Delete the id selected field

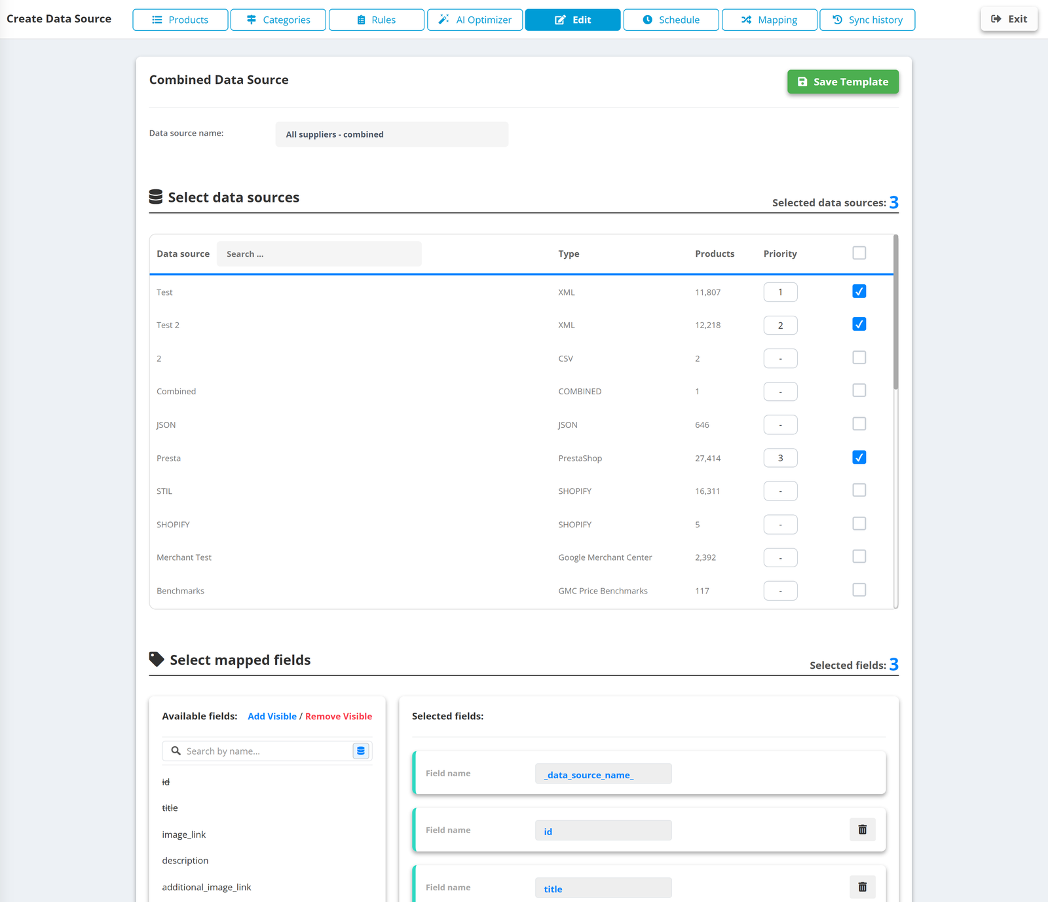pos(862,830)
